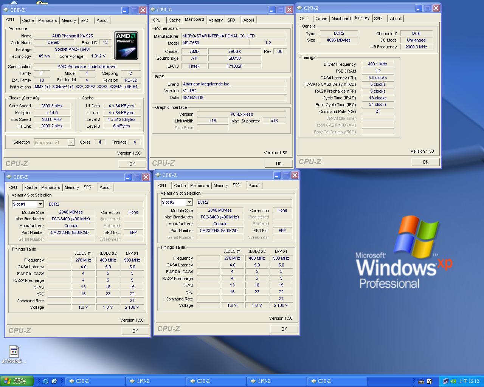Viewport: 484px width, 387px height.
Task: Click the Multiplier value x 14.0
Action: [52, 113]
